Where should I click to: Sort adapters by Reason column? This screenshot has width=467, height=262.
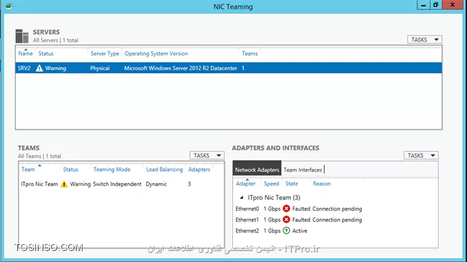(x=322, y=183)
